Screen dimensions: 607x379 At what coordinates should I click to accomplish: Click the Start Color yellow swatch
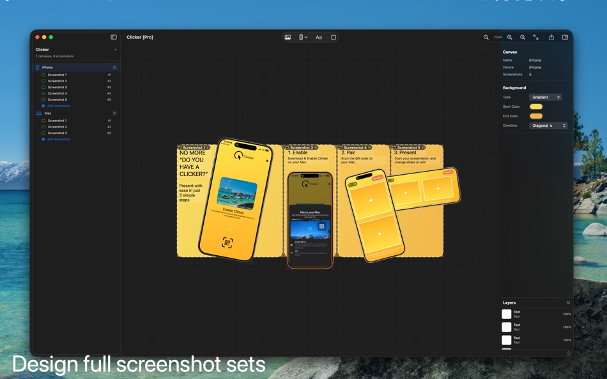535,107
